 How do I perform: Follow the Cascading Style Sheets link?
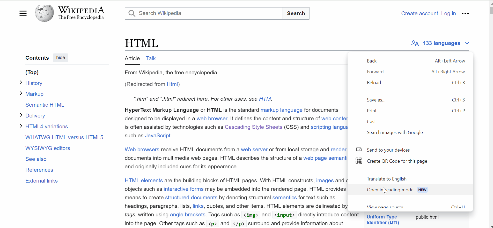(253, 127)
